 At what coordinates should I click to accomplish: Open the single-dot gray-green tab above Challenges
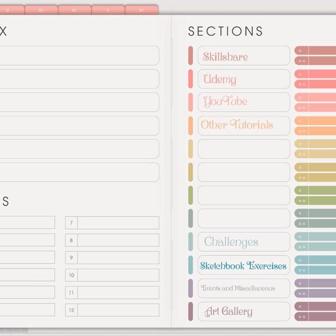pyautogui.click(x=315, y=213)
